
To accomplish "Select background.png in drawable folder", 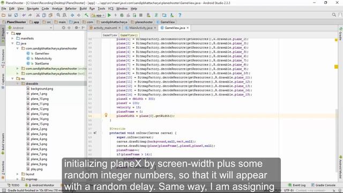I will 42,88.
